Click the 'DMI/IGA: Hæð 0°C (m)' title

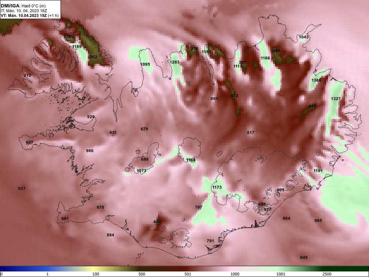(23, 6)
